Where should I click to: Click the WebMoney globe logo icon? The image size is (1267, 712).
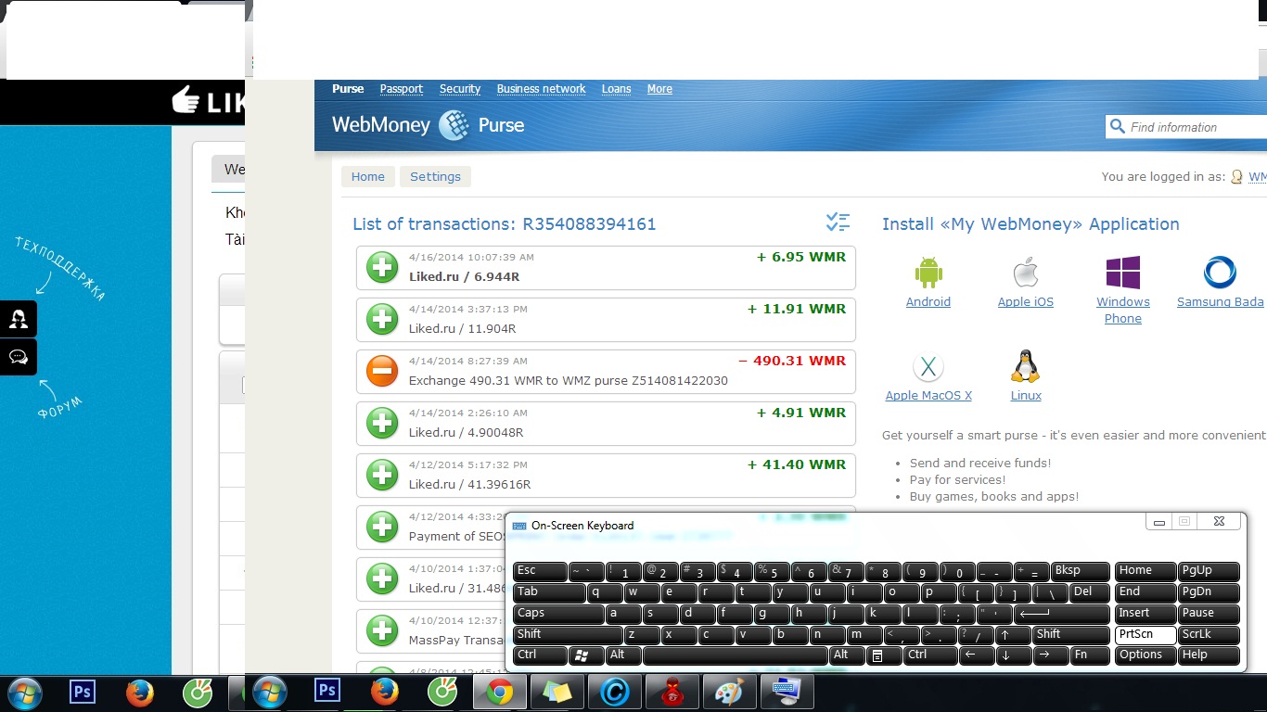(x=454, y=125)
